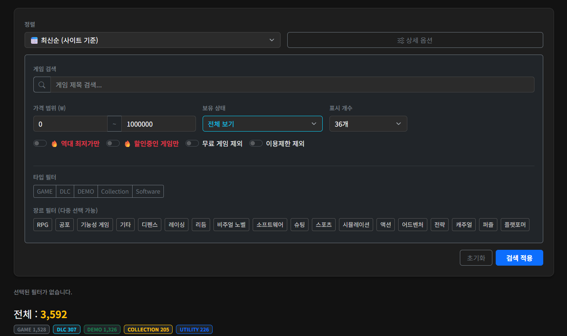Screen dimensions: 567x336
Task: Enable the 이용제한 제외 switch
Action: [x=256, y=144]
